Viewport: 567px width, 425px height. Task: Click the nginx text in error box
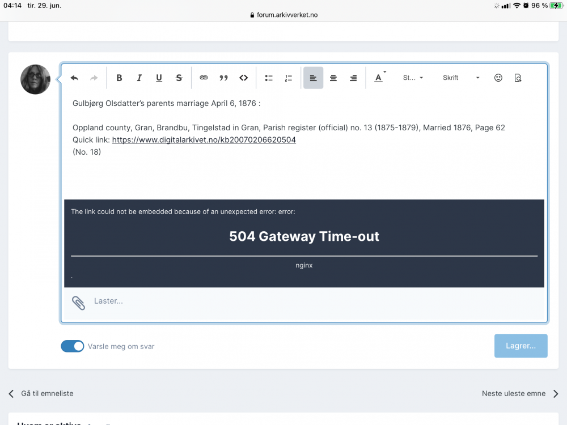tap(304, 265)
